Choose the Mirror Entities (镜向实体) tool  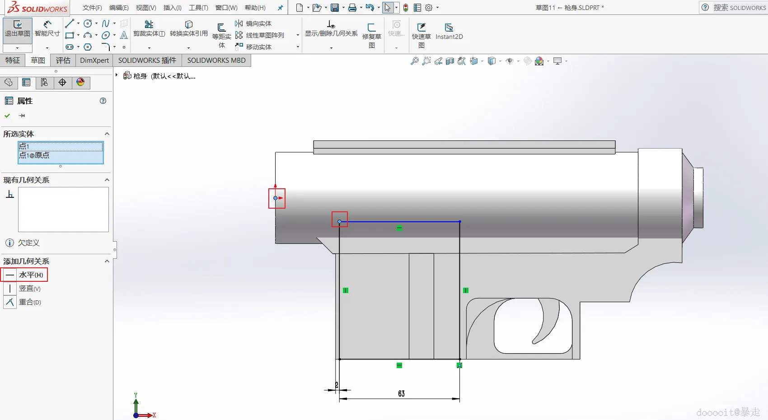pyautogui.click(x=253, y=23)
